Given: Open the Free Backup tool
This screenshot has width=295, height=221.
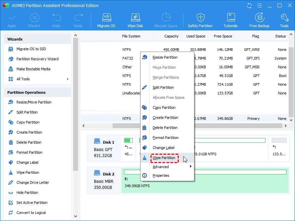Looking at the screenshot, I should [259, 20].
